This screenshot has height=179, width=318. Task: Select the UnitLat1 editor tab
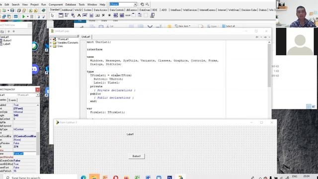(x=86, y=37)
